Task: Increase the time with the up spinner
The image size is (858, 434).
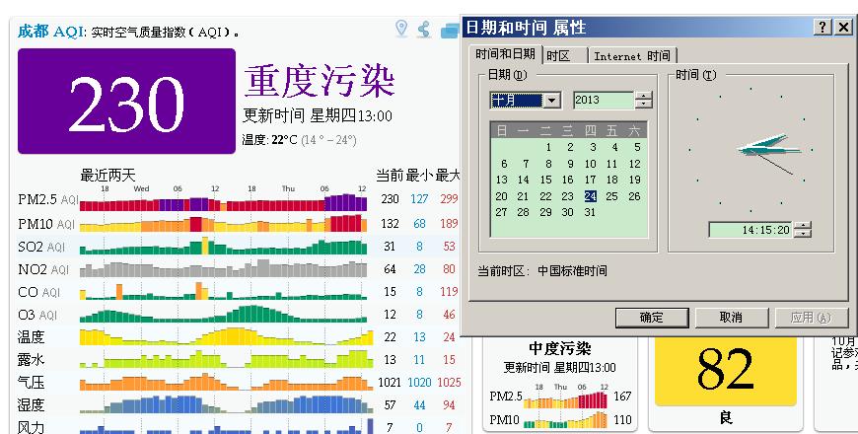Action: (802, 226)
